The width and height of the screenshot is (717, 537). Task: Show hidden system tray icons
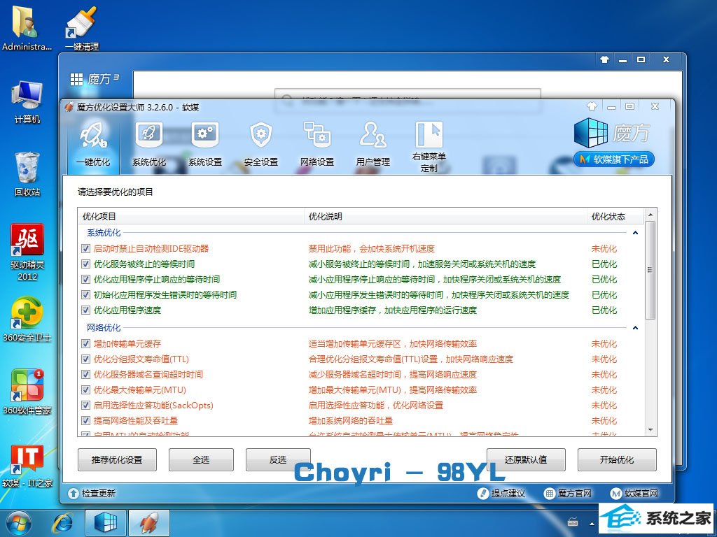pos(592,523)
